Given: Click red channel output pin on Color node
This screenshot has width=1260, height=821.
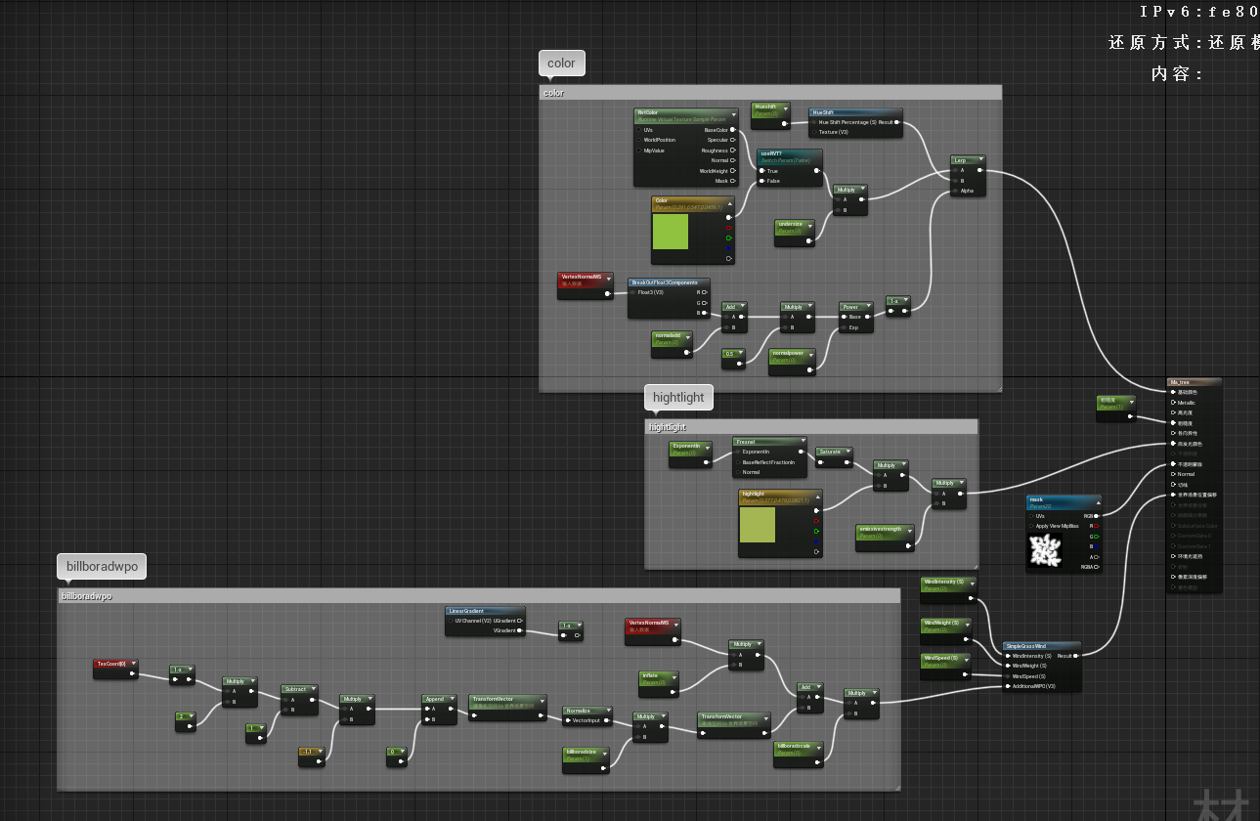Looking at the screenshot, I should point(729,228).
